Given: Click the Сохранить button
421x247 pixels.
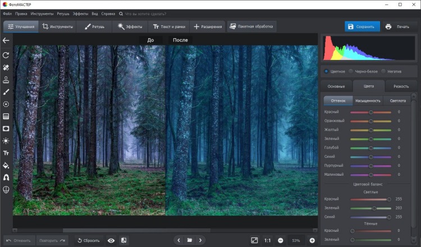Looking at the screenshot, I should [362, 26].
